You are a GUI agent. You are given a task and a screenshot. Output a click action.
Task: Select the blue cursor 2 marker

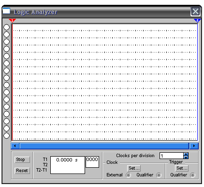[197, 20]
